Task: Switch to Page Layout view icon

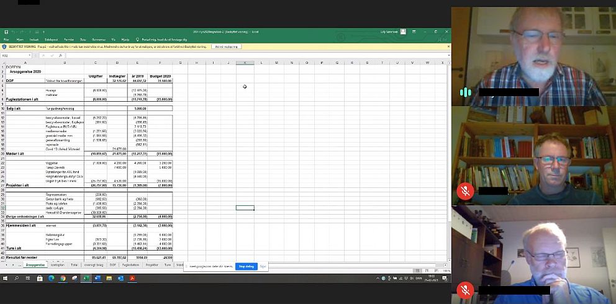Action: click(x=427, y=270)
